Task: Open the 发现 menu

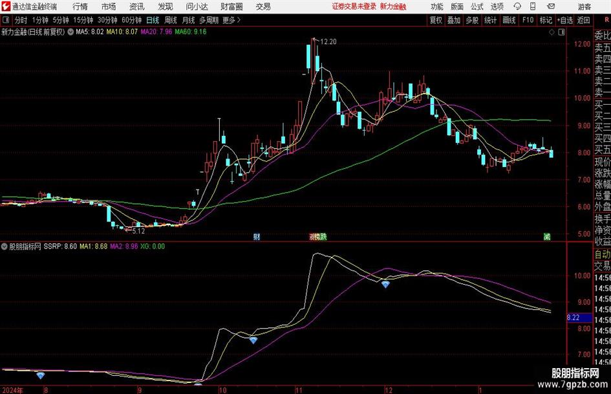Action: pos(166,6)
